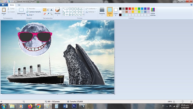Viewport: 193px width, 109px height.
Task: Select the Text tool
Action: point(51,10)
